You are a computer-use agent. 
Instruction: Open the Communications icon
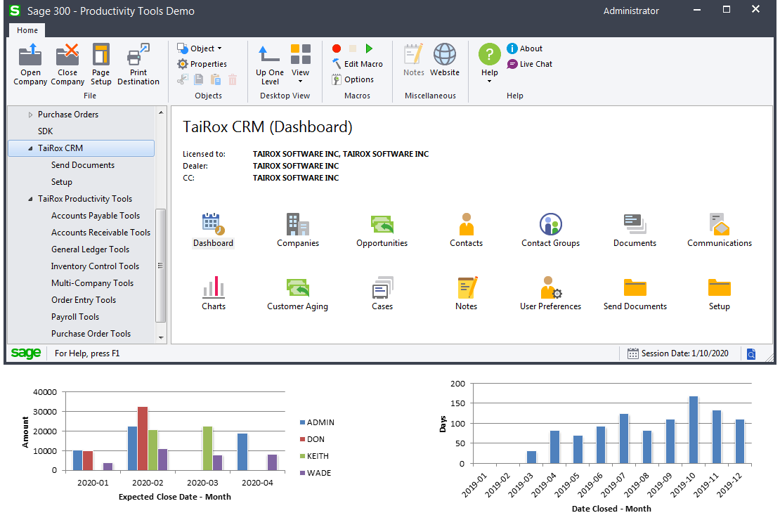(720, 230)
